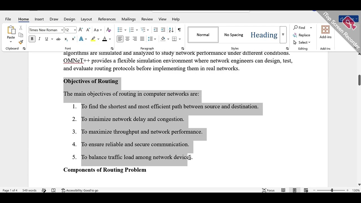This screenshot has width=361, height=203.
Task: Open Paste options dropdown arrow
Action: coord(11,42)
